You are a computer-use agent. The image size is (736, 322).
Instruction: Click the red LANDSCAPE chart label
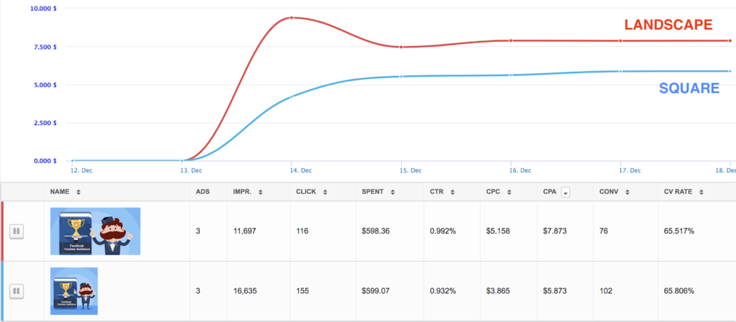(668, 25)
